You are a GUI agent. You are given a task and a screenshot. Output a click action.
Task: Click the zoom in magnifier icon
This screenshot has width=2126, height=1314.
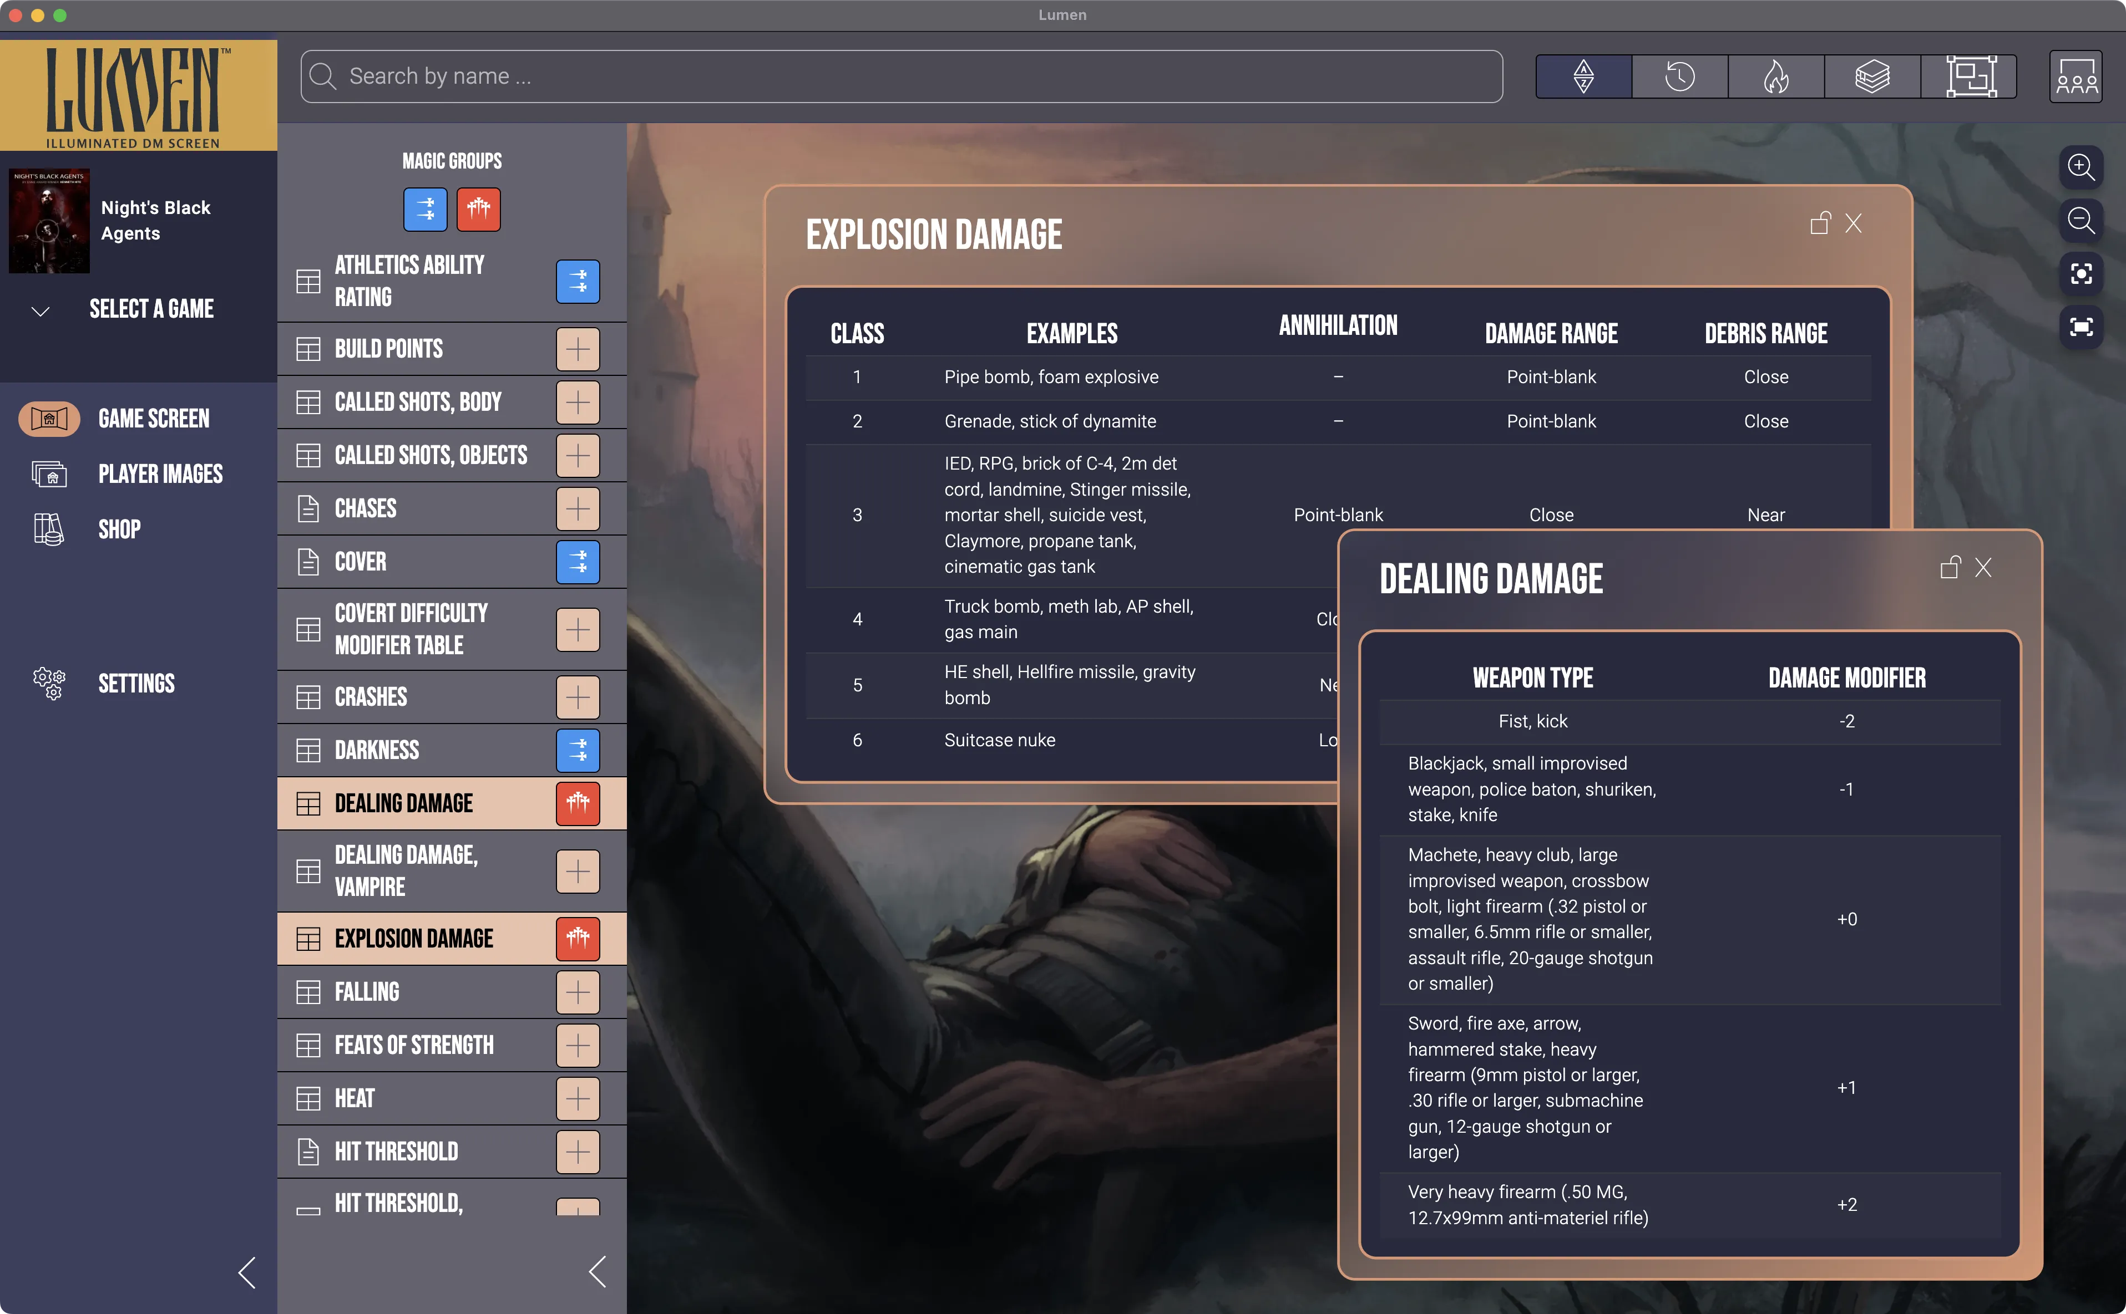point(2080,167)
